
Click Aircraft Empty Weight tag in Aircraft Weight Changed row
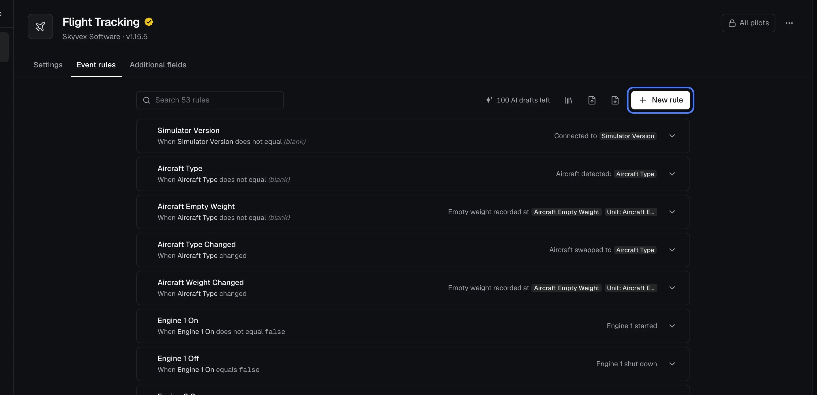[x=566, y=288]
